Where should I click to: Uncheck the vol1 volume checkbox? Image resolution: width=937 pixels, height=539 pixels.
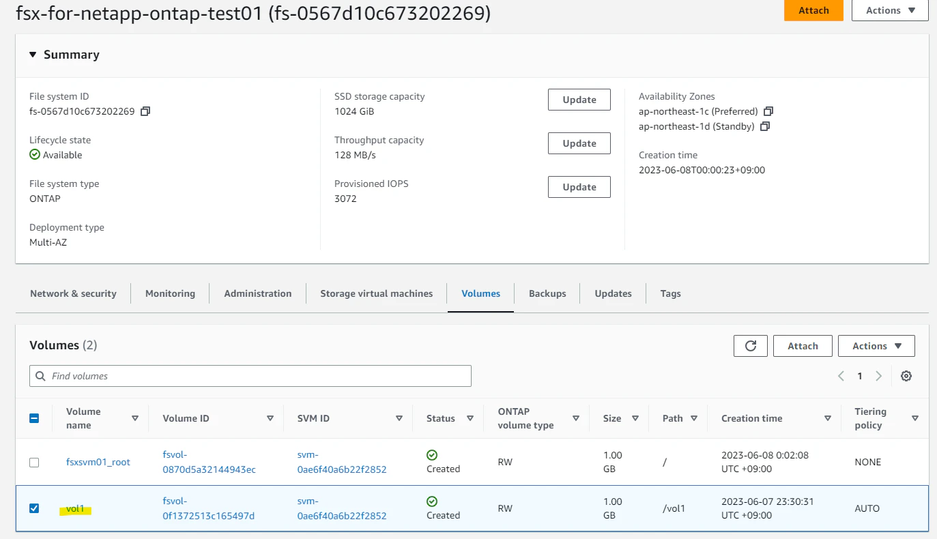[x=34, y=508]
